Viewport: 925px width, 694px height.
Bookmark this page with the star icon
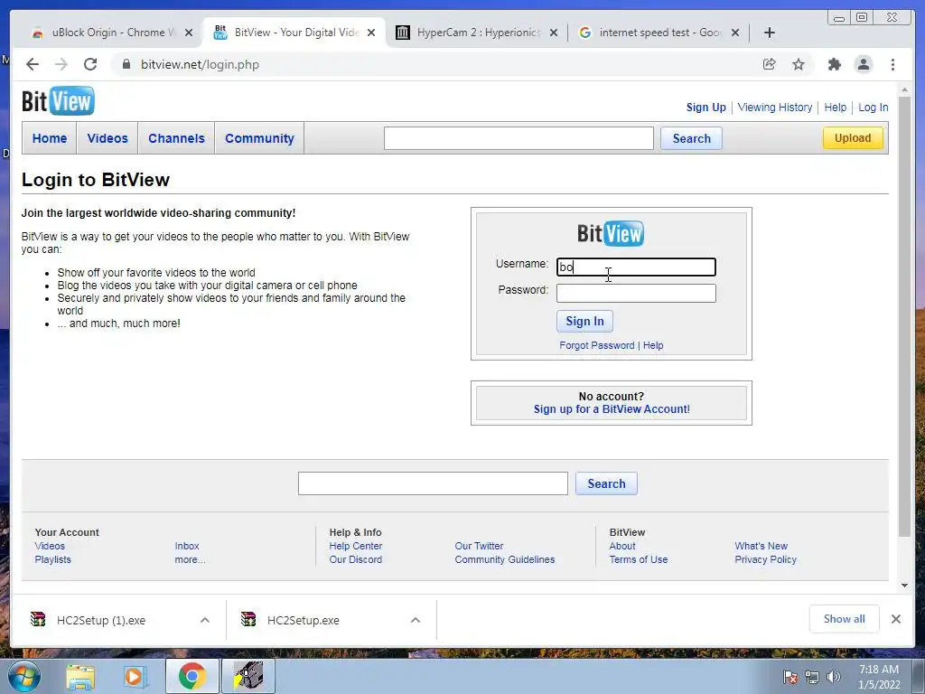(x=799, y=64)
